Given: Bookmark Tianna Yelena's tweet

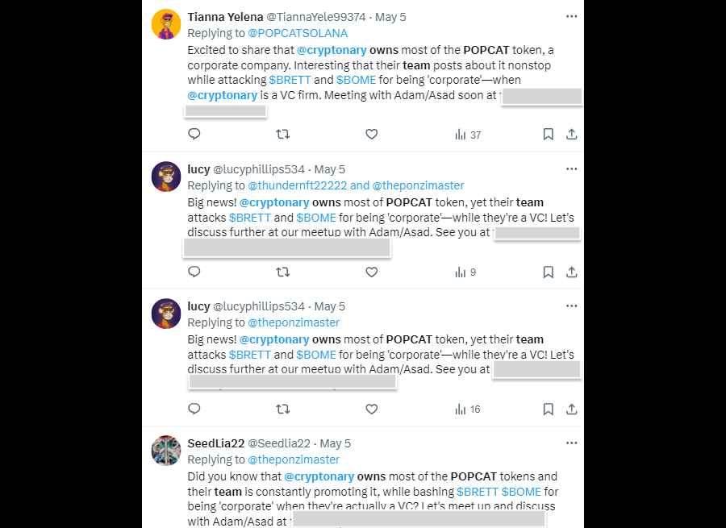Looking at the screenshot, I should pos(548,135).
